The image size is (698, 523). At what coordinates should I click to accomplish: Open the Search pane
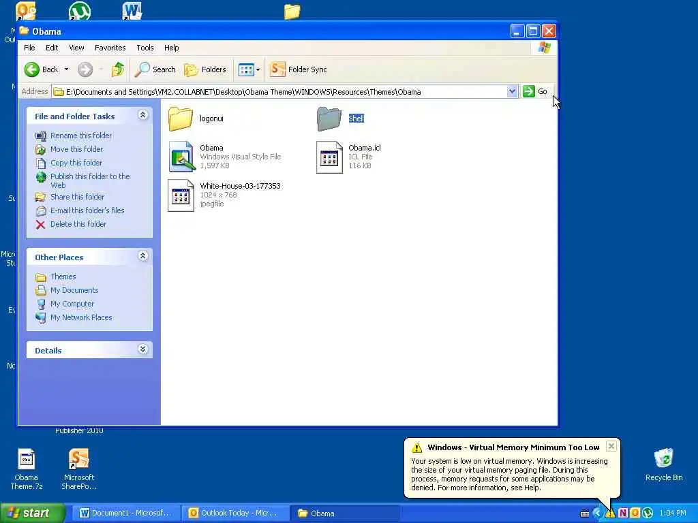coord(155,69)
